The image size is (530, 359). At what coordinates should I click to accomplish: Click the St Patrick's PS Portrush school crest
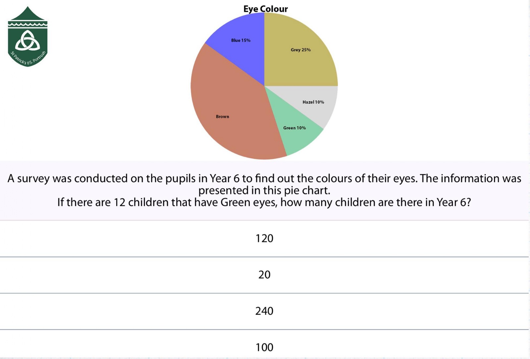pos(28,36)
